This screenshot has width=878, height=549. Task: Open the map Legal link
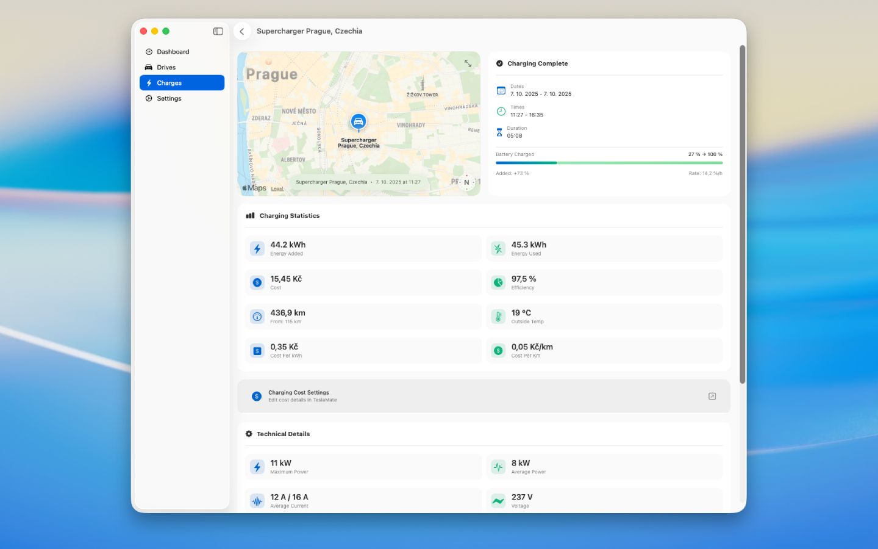tap(277, 188)
